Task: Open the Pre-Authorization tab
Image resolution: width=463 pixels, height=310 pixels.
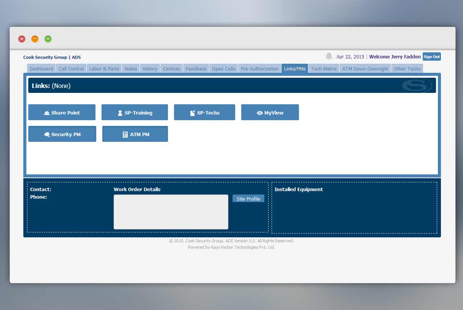Action: (x=260, y=69)
